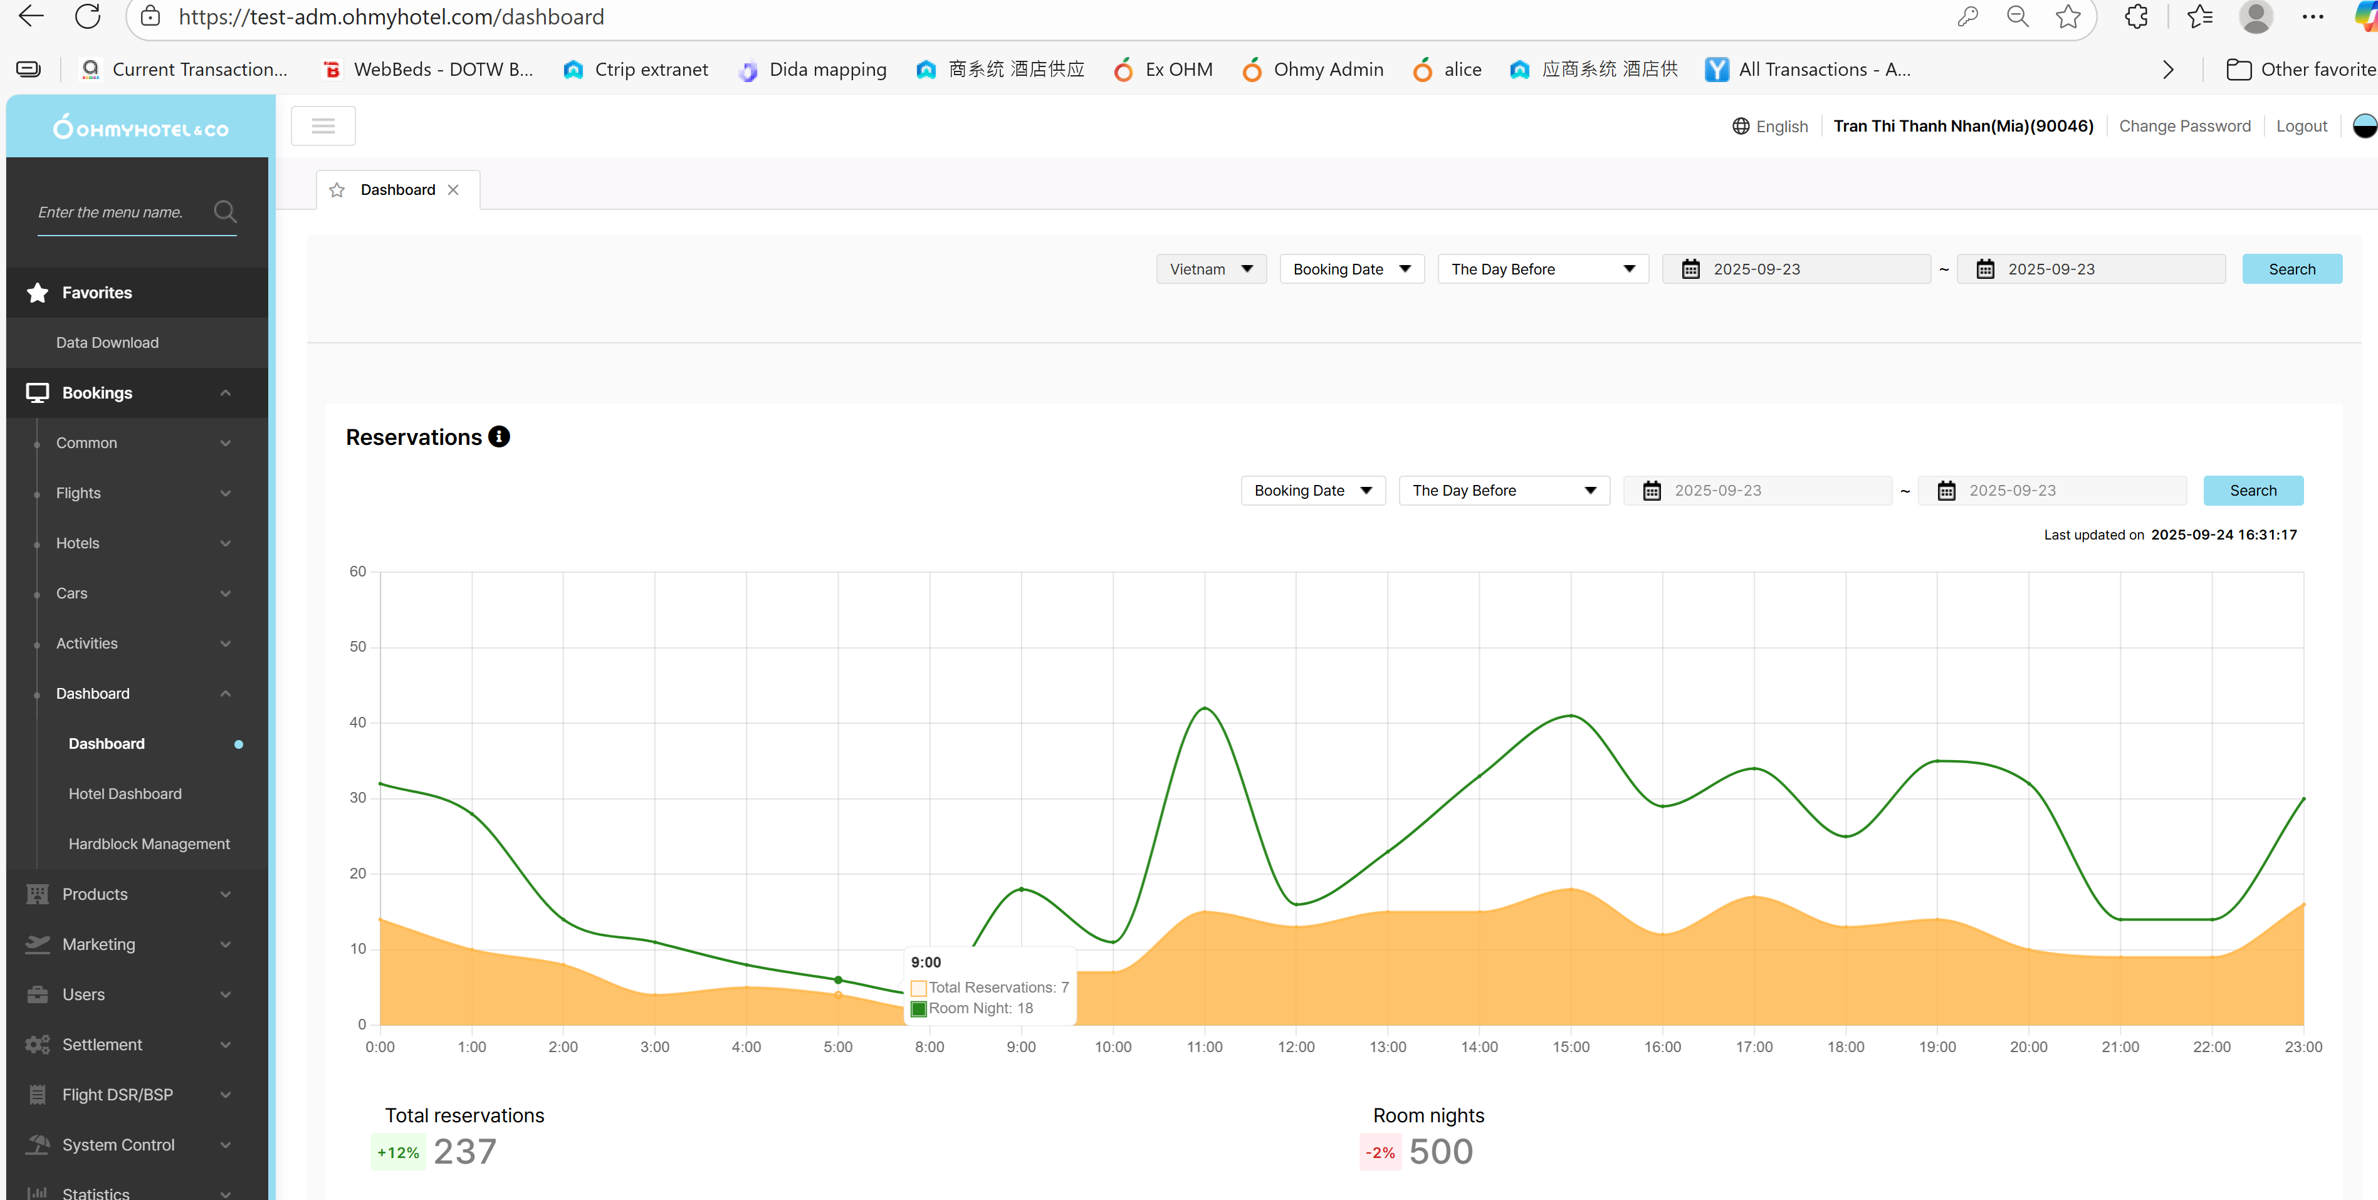
Task: Star the Dashboard tab as favorite
Action: [x=337, y=190]
